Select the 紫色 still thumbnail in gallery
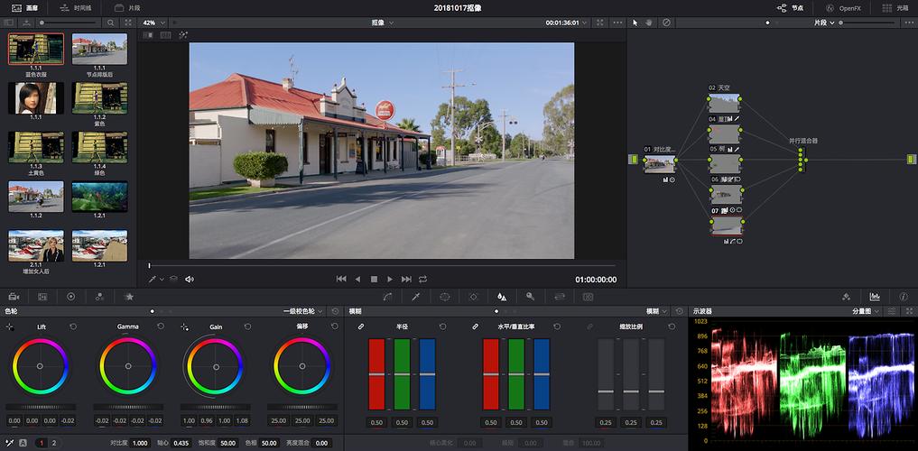The height and width of the screenshot is (451, 918). pos(99,99)
